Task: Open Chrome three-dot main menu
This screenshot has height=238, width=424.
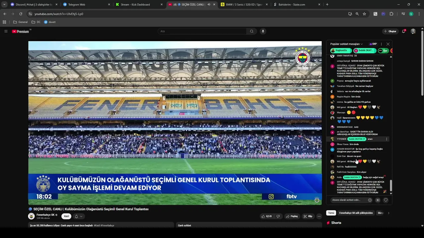Action: click(x=419, y=14)
